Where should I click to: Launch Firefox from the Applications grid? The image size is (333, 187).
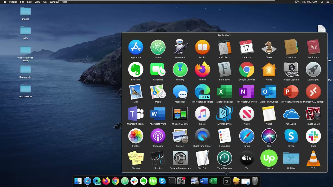coord(202,70)
